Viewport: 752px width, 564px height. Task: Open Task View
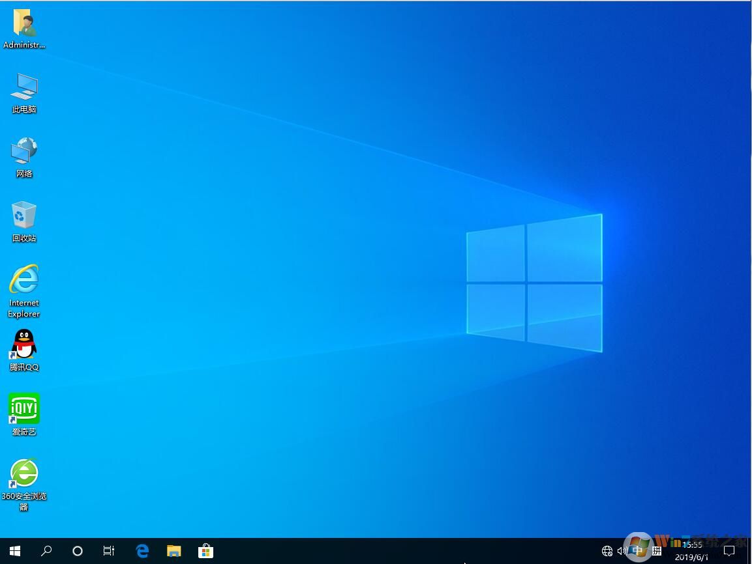pos(108,551)
